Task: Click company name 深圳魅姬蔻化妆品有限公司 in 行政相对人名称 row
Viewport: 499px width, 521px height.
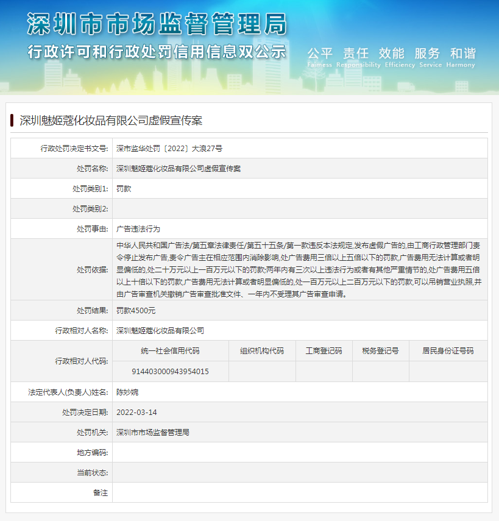Action: click(x=160, y=331)
